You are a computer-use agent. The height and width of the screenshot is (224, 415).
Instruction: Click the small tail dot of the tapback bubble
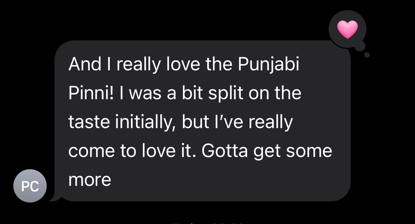367,55
